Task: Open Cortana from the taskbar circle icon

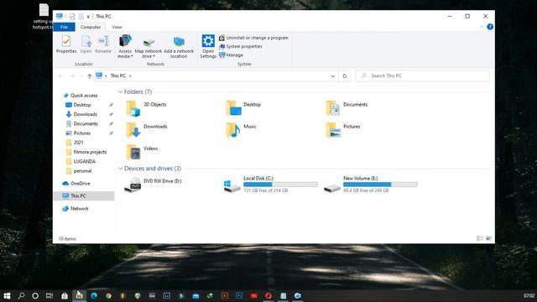Action: click(35, 295)
